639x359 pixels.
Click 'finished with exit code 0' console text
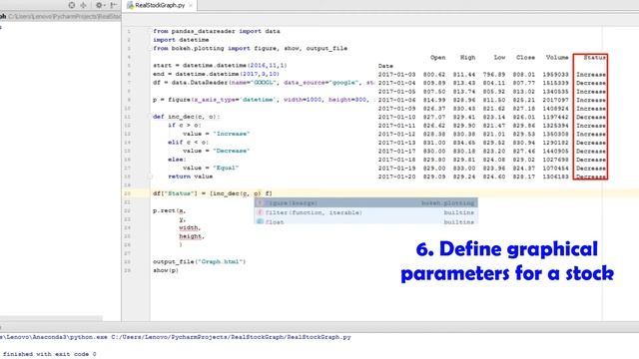click(x=49, y=354)
